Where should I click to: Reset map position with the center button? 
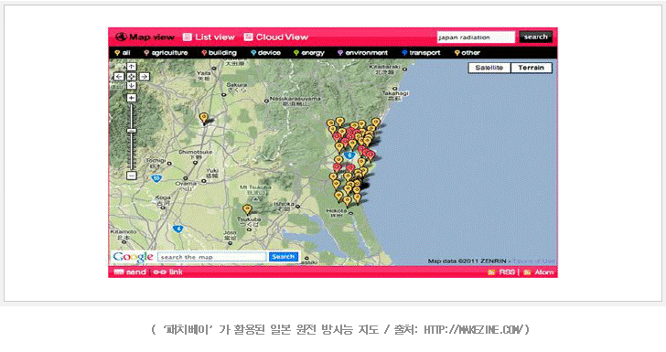[x=132, y=77]
